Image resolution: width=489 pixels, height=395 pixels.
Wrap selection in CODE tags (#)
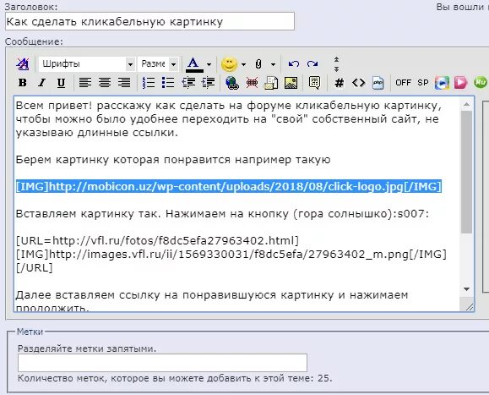click(339, 83)
